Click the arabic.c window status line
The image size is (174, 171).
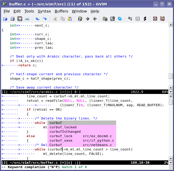coord(85,92)
